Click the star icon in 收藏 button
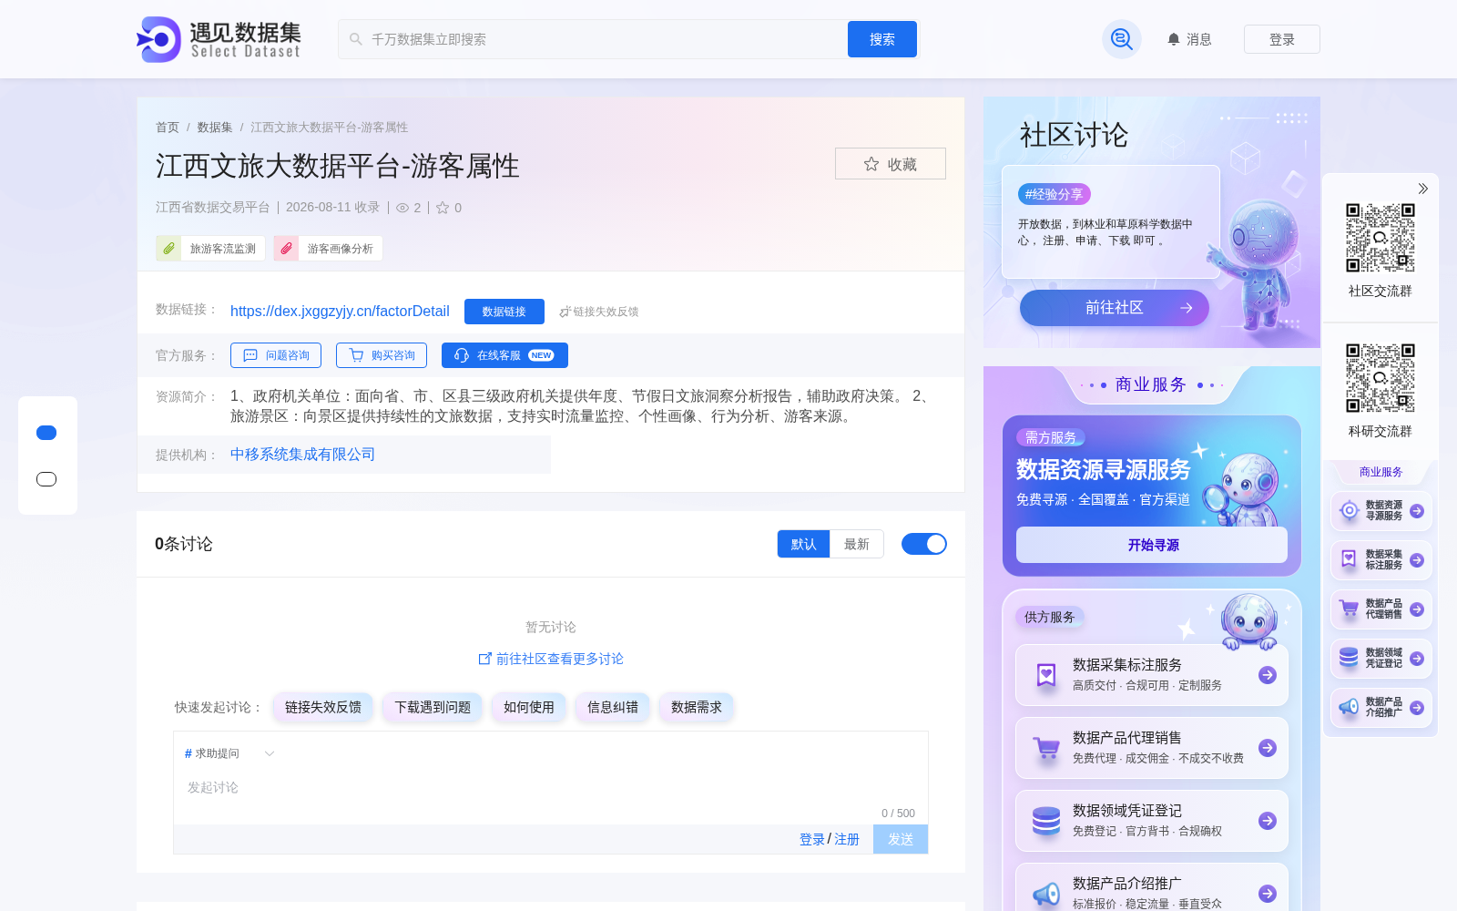The width and height of the screenshot is (1457, 911). [x=871, y=164]
